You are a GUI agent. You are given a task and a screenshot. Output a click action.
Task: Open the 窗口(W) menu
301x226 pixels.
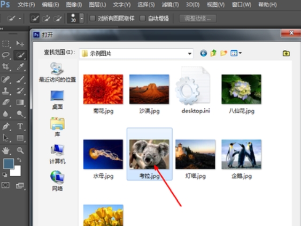coord(242,5)
